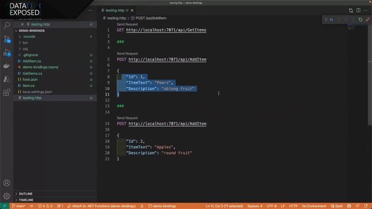Click Attach to .NET Functions status item
372x209 pixels.
[101, 206]
